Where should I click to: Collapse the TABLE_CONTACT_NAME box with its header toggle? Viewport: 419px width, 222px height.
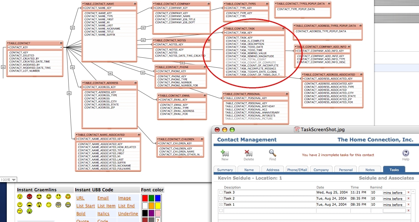pyautogui.click(x=135, y=4)
